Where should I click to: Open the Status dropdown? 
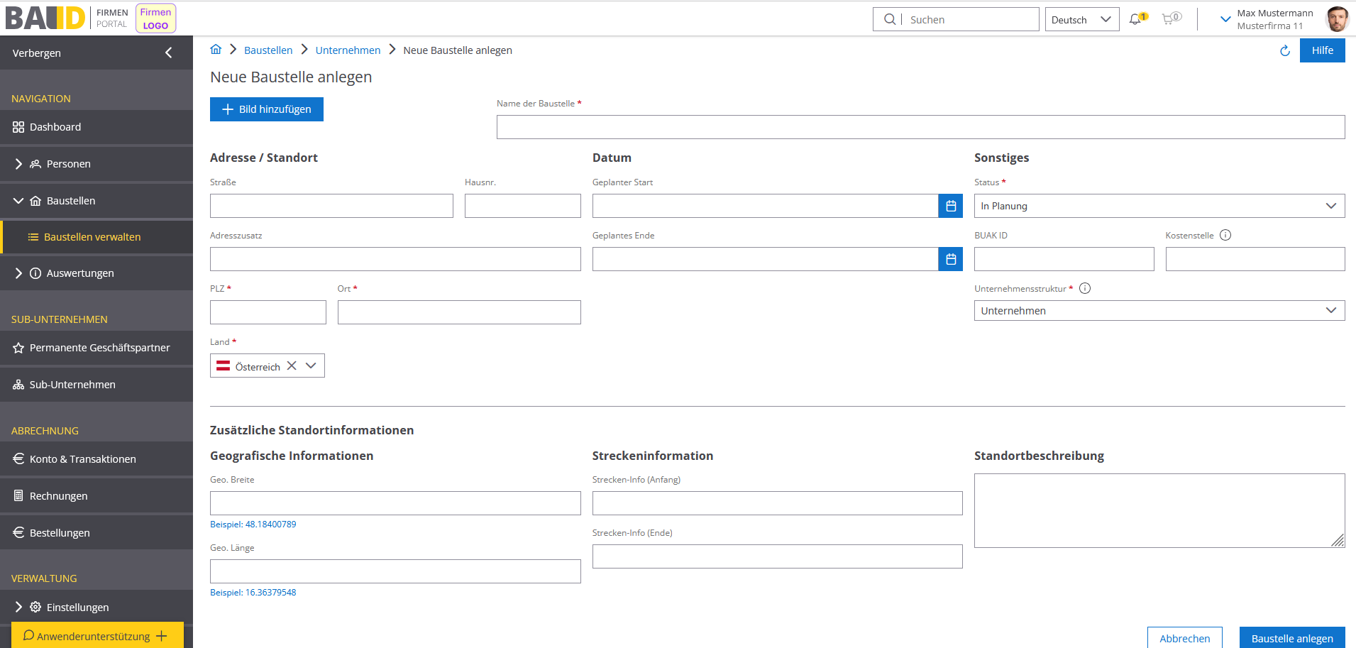[x=1159, y=206]
